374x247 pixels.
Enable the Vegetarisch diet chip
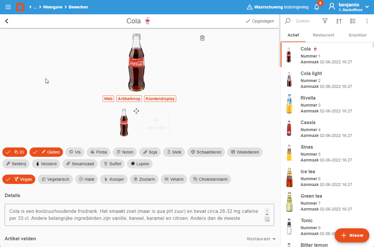pos(55,179)
